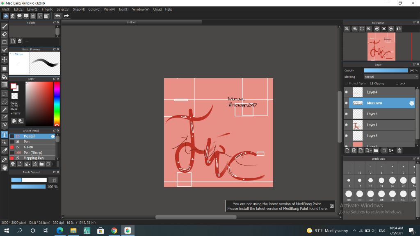Choose the Select Eraser tool

point(4,125)
